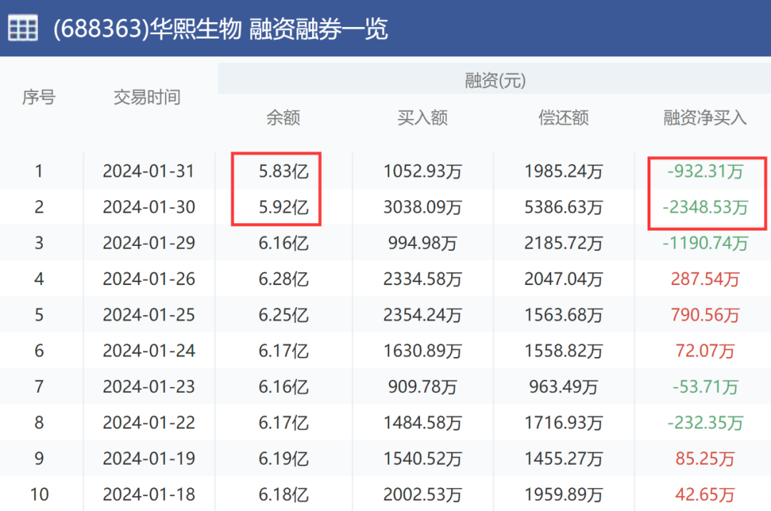Image resolution: width=771 pixels, height=511 pixels.
Task: Click the 偿还额 column header
Action: pyautogui.click(x=563, y=118)
